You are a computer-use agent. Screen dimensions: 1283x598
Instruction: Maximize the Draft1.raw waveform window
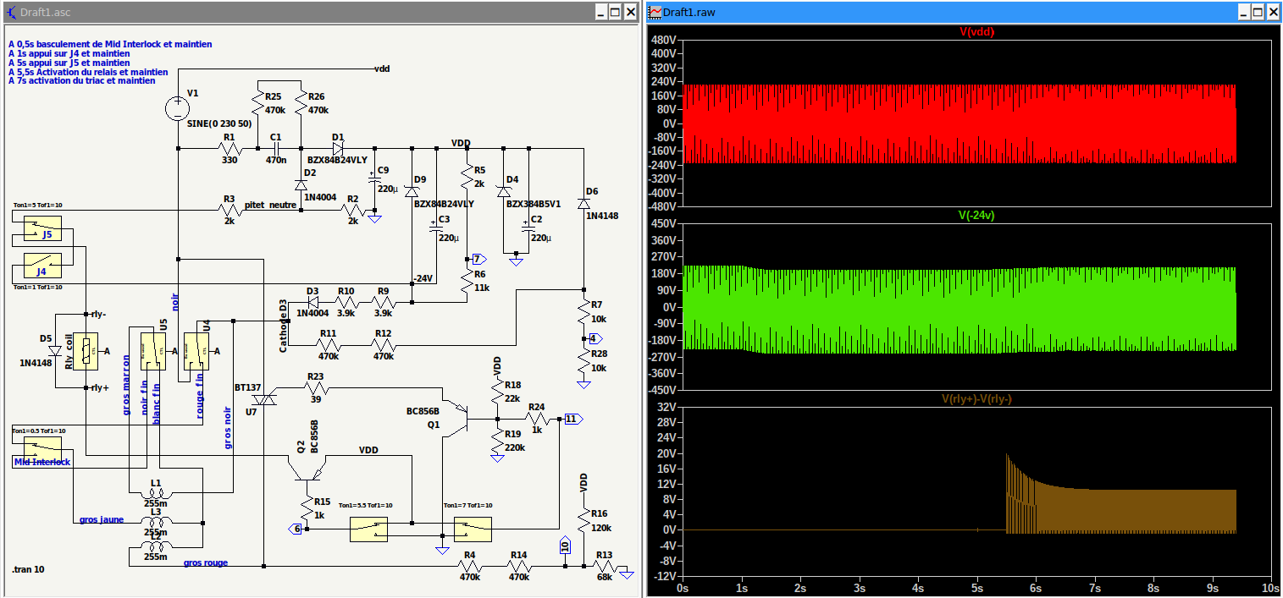tap(1258, 12)
